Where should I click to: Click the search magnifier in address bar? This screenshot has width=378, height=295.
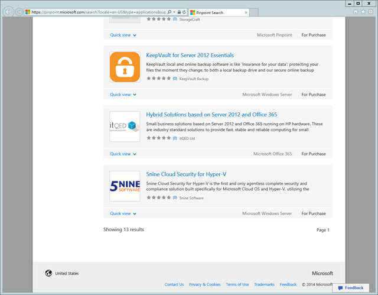click(x=170, y=12)
